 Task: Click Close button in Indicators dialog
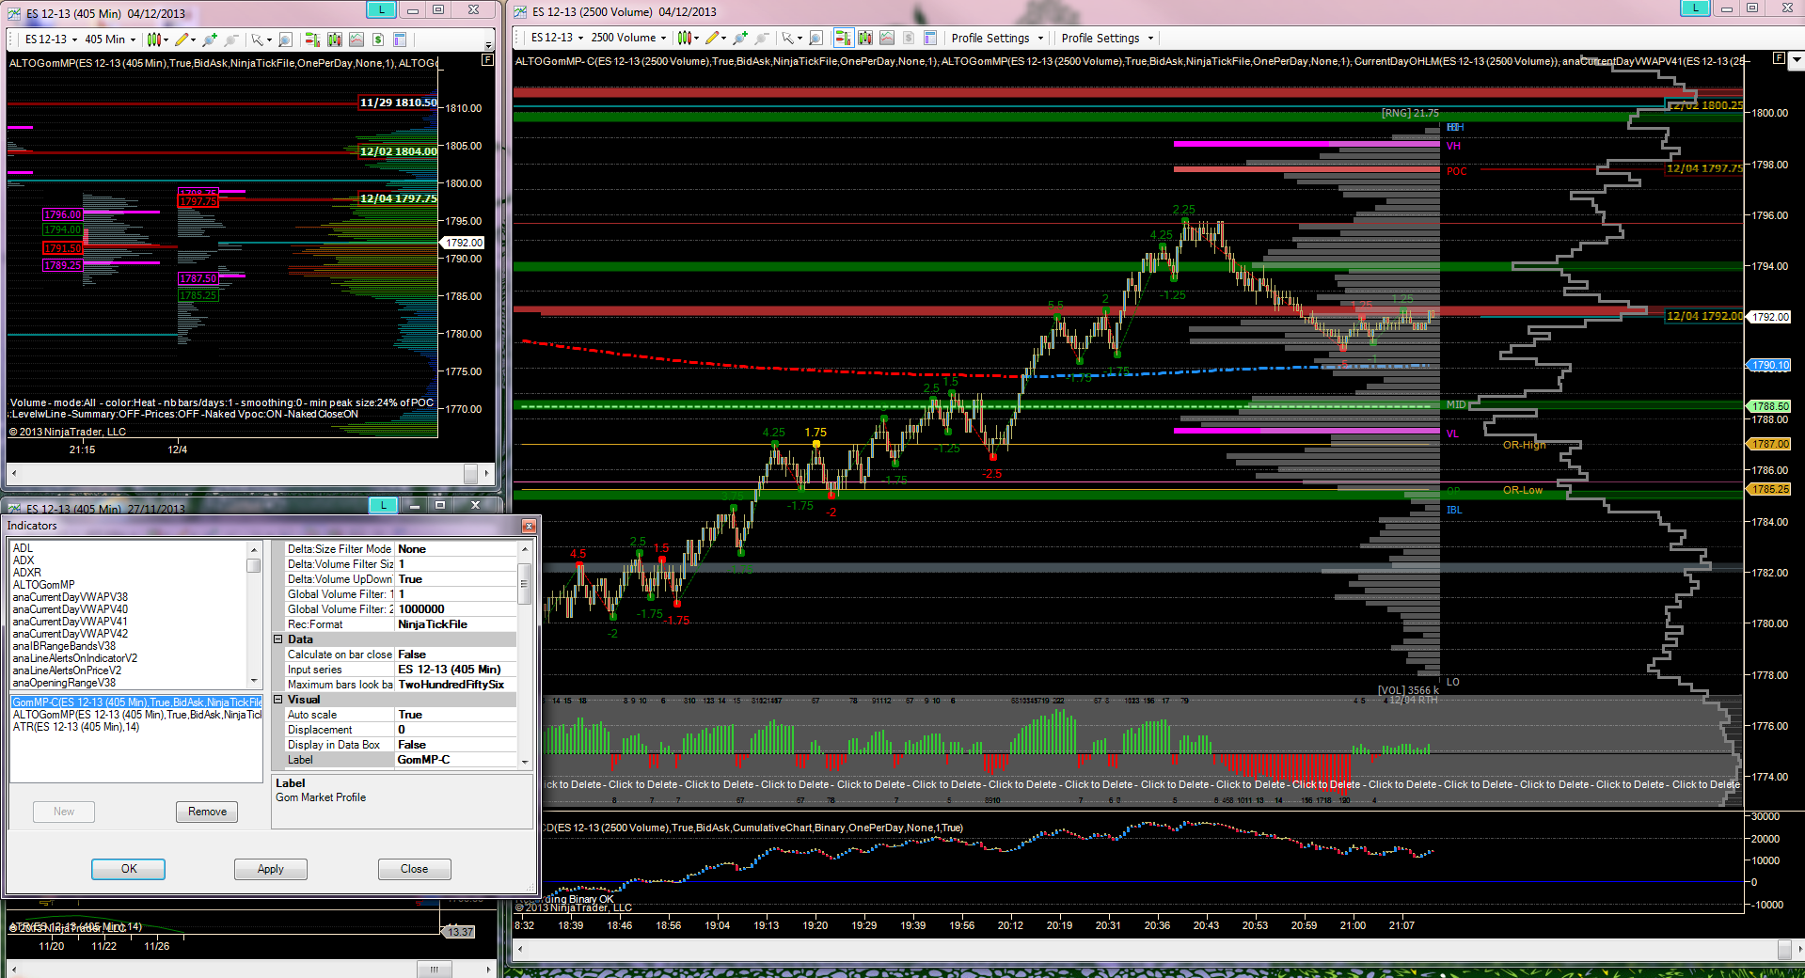[x=414, y=869]
